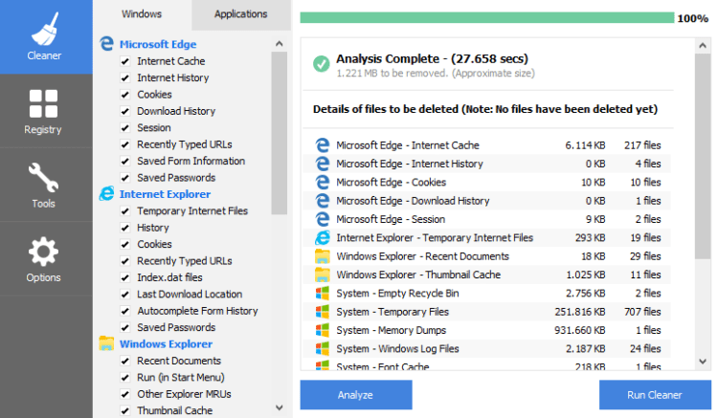
Task: Select the Windows Explorer category heading
Action: [166, 344]
